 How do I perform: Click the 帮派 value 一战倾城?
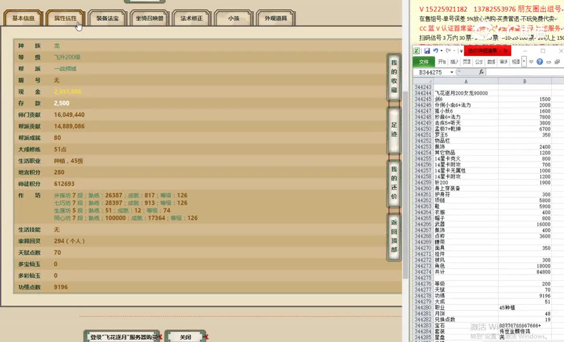click(65, 69)
